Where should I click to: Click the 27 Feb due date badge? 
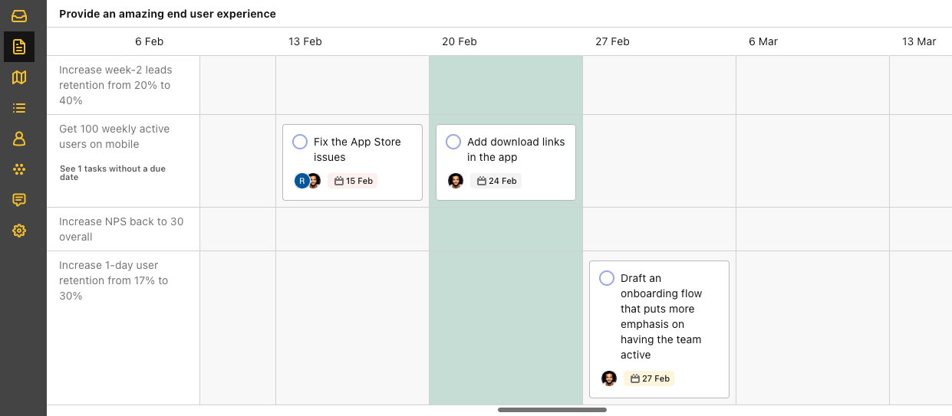tap(650, 378)
